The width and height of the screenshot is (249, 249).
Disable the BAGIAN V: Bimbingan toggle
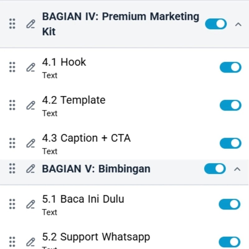(215, 169)
